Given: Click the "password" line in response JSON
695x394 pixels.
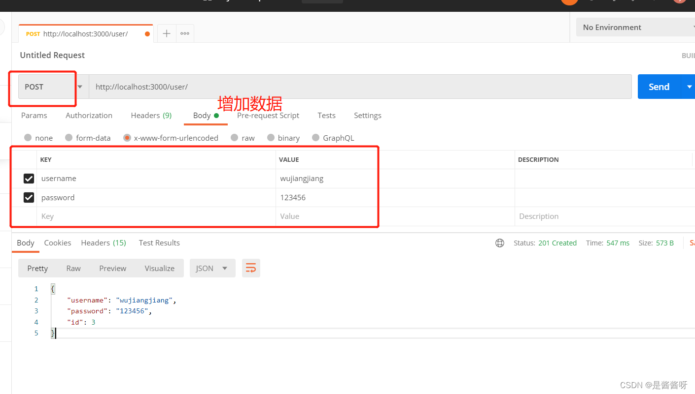Looking at the screenshot, I should (x=109, y=311).
